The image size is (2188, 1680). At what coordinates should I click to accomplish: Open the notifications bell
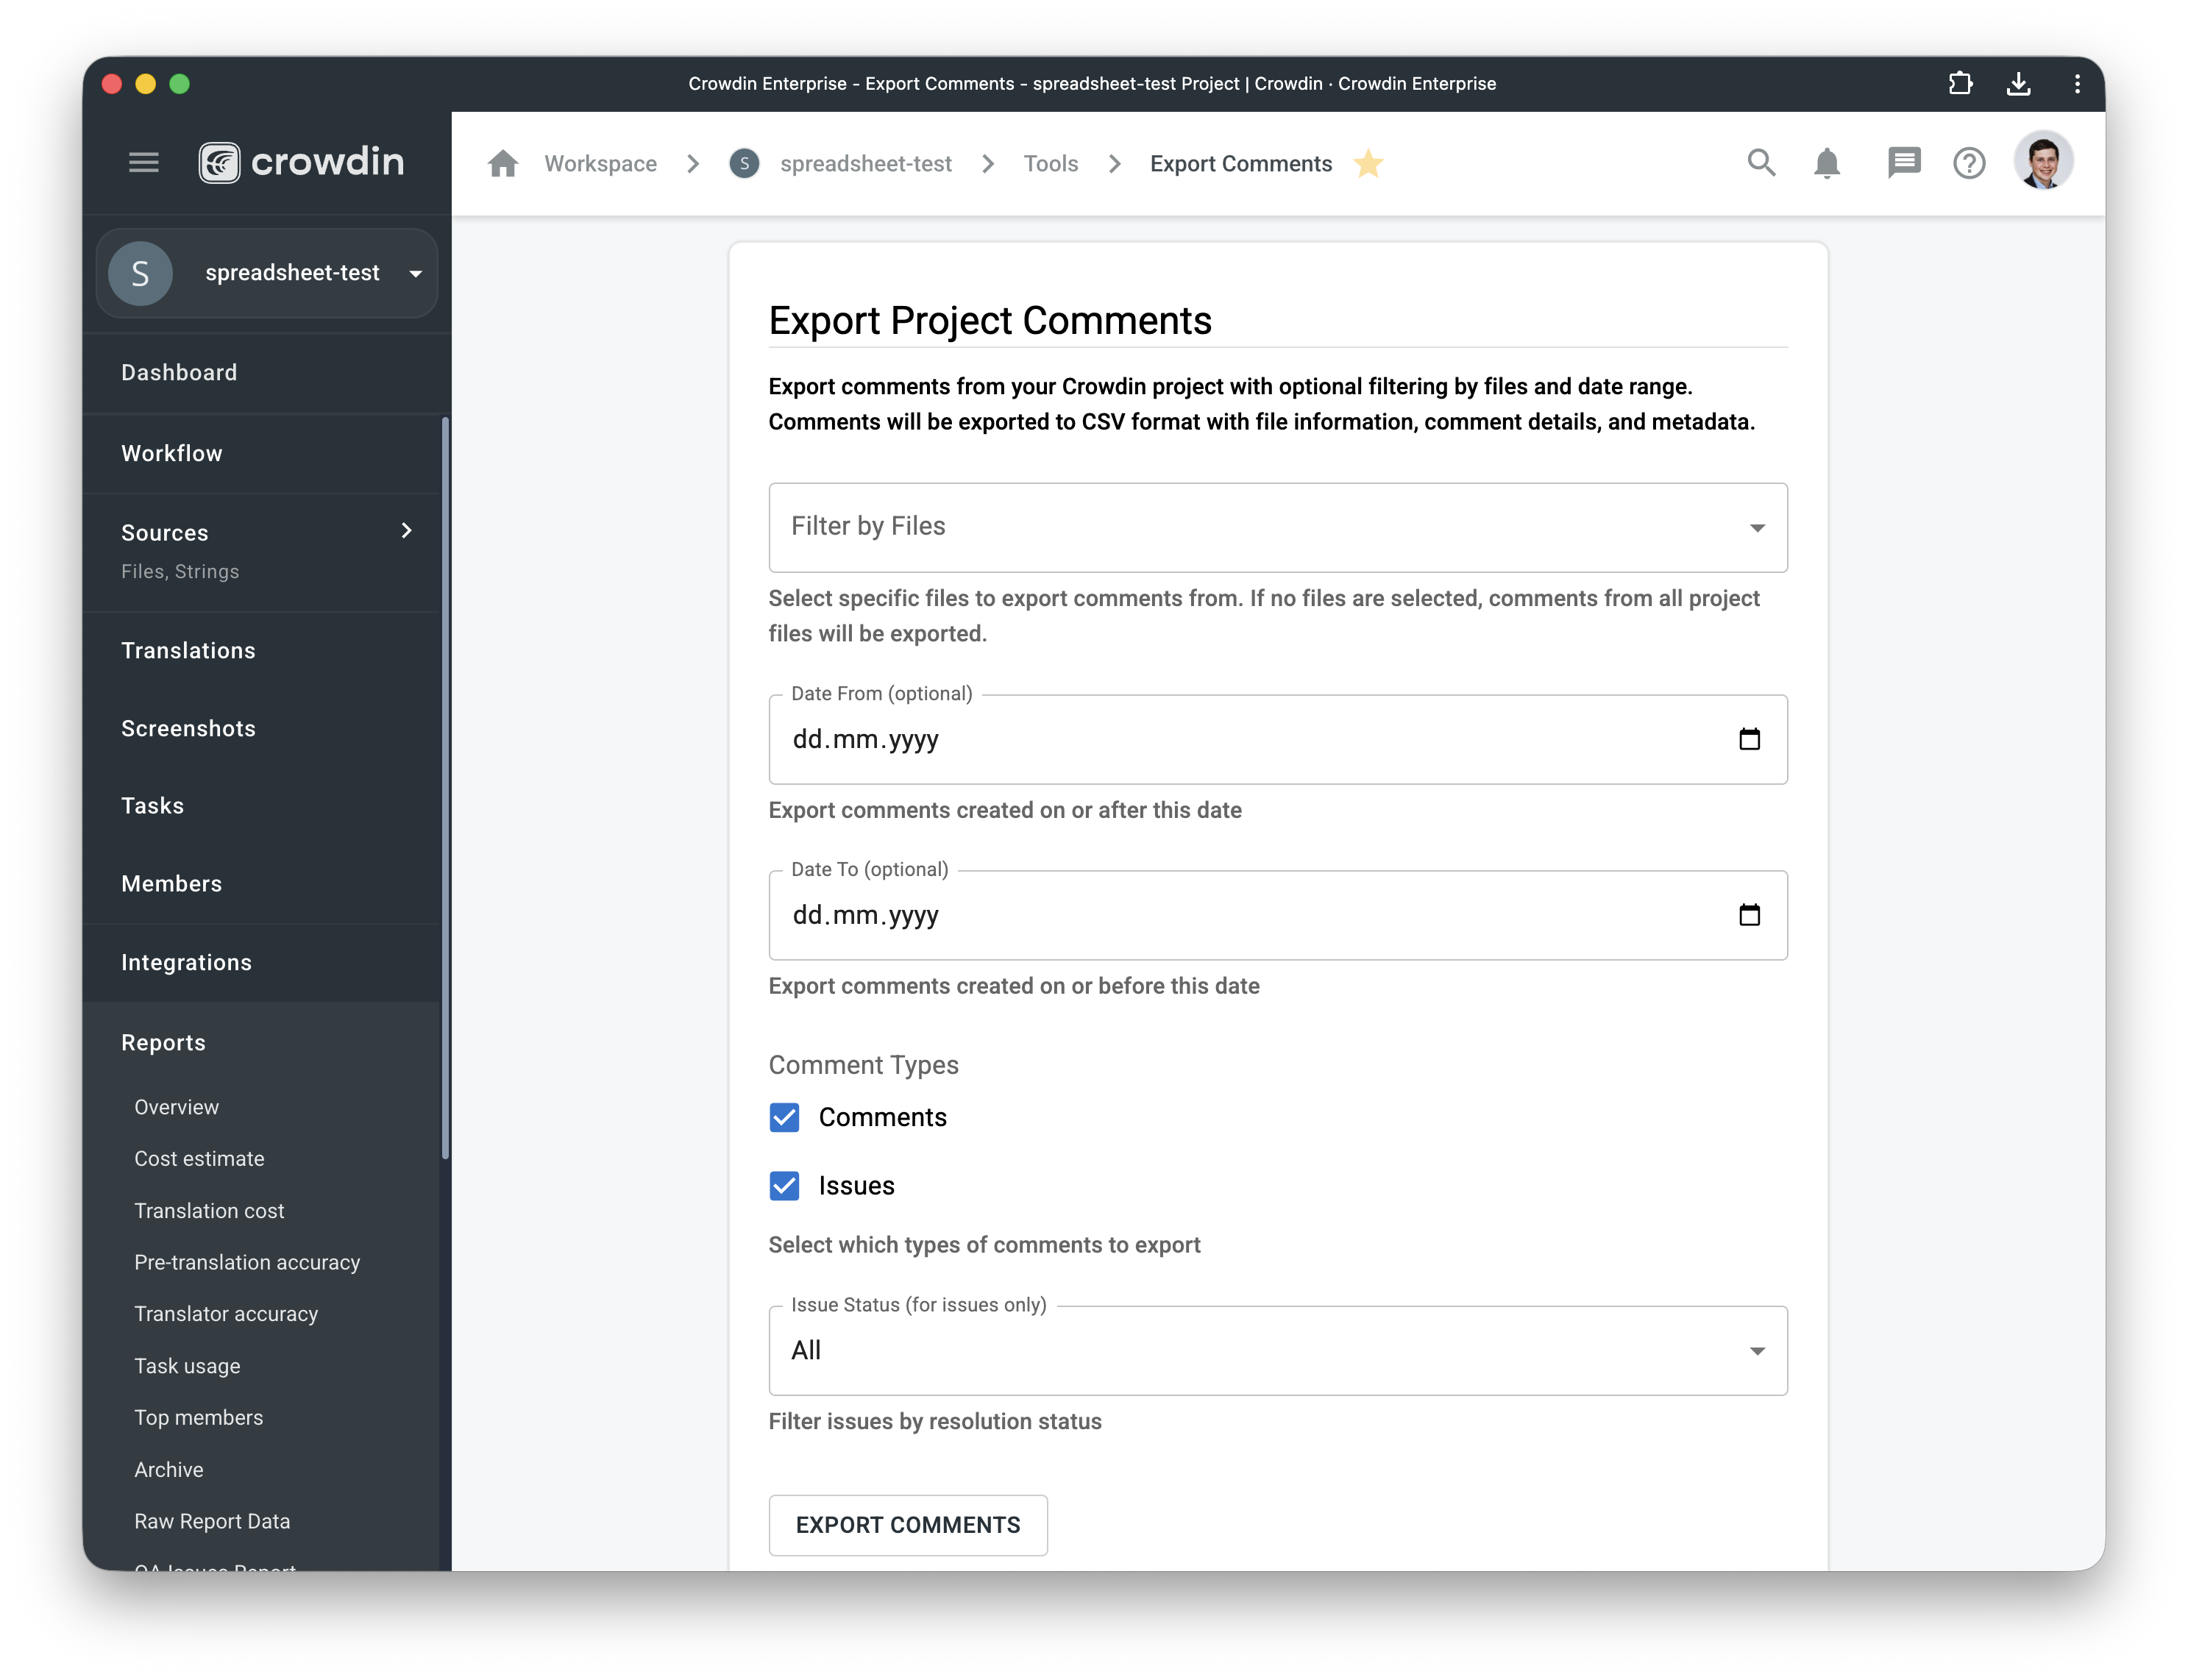click(1827, 162)
